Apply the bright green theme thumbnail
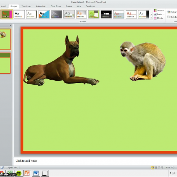The width and height of the screenshot is (177, 177). [94, 14]
